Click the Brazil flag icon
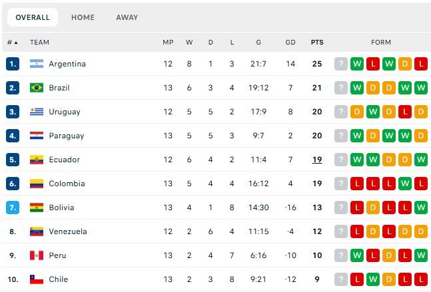This screenshot has height=292, width=431. pos(37,88)
